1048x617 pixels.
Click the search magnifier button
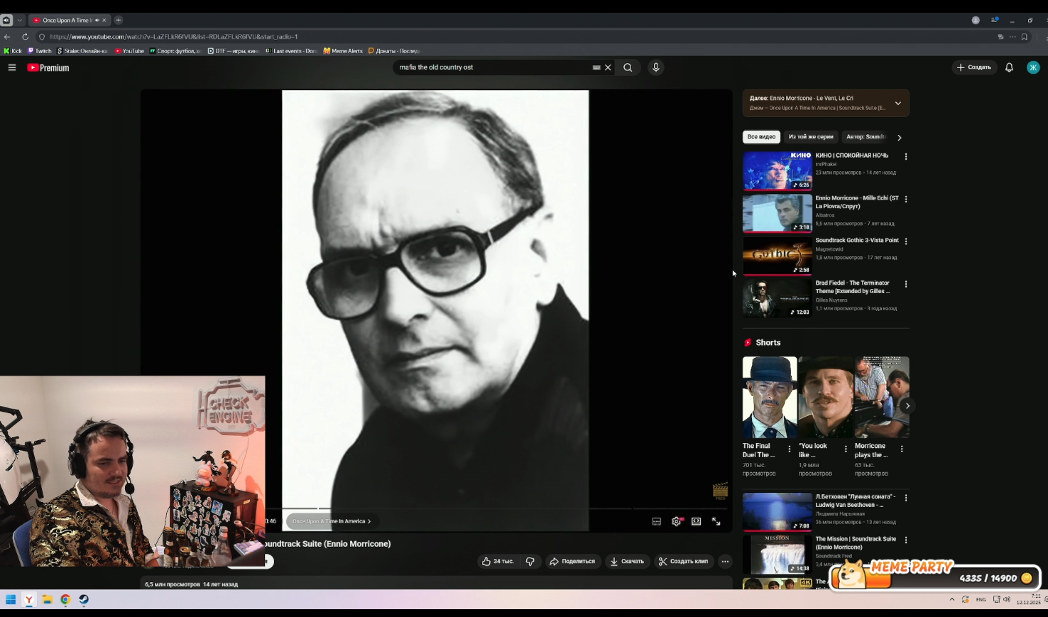click(628, 67)
